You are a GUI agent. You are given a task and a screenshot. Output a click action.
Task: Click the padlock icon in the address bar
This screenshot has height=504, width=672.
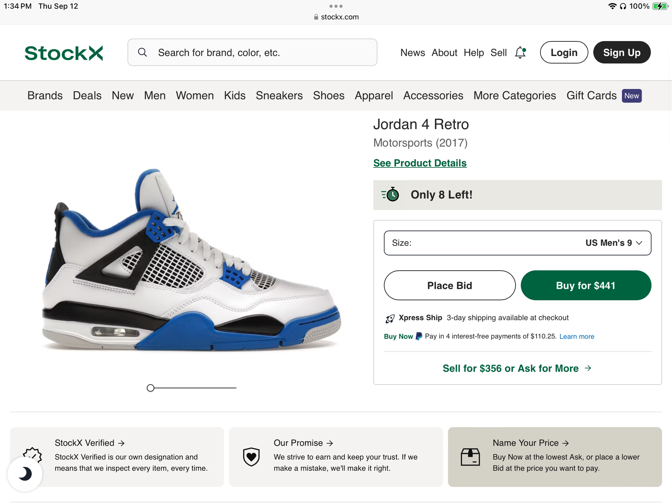click(x=315, y=17)
